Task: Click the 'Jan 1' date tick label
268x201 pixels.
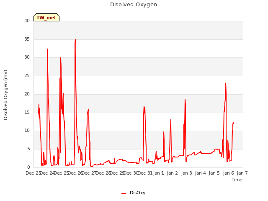Action: pyautogui.click(x=158, y=173)
